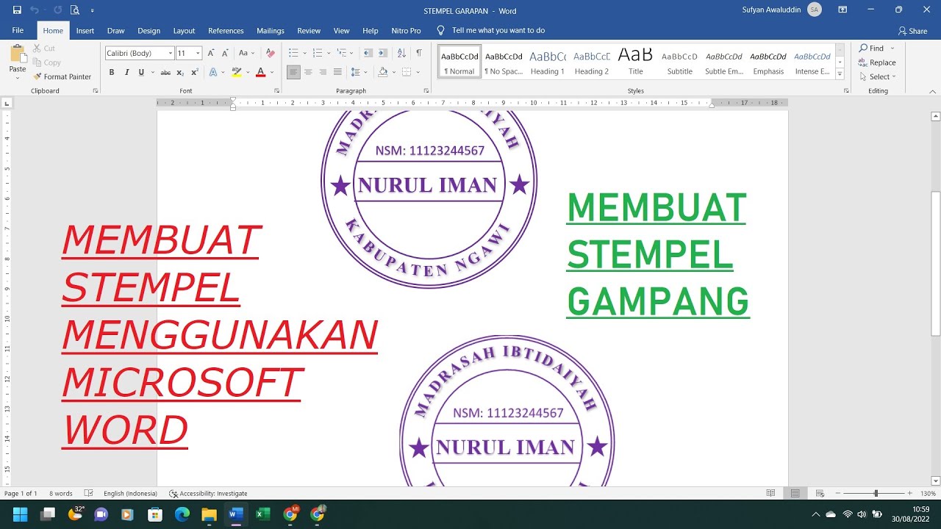Click the 8 words count in status bar
Screen dimensions: 941x529
tap(61, 494)
